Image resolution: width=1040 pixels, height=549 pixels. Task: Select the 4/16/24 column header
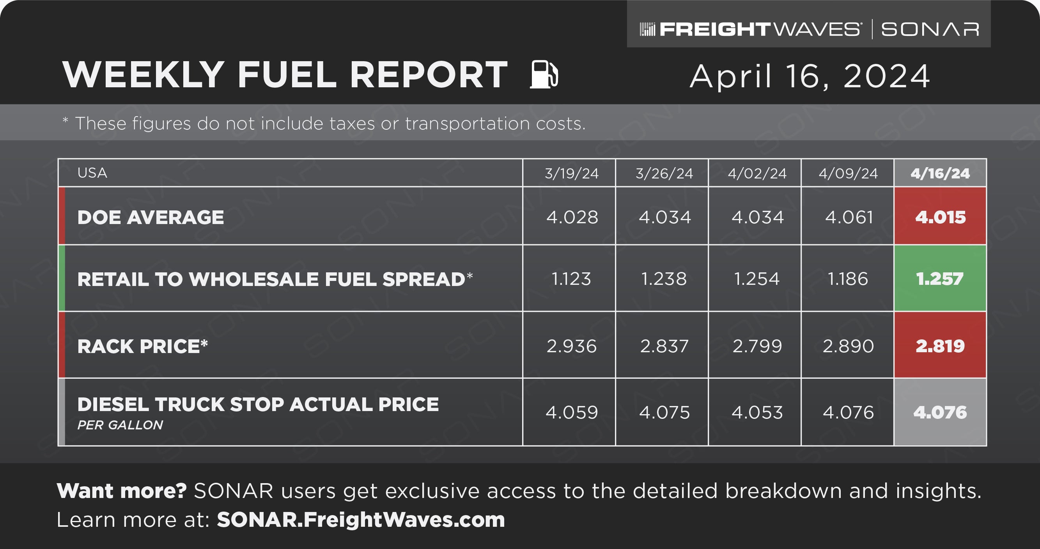pos(940,173)
